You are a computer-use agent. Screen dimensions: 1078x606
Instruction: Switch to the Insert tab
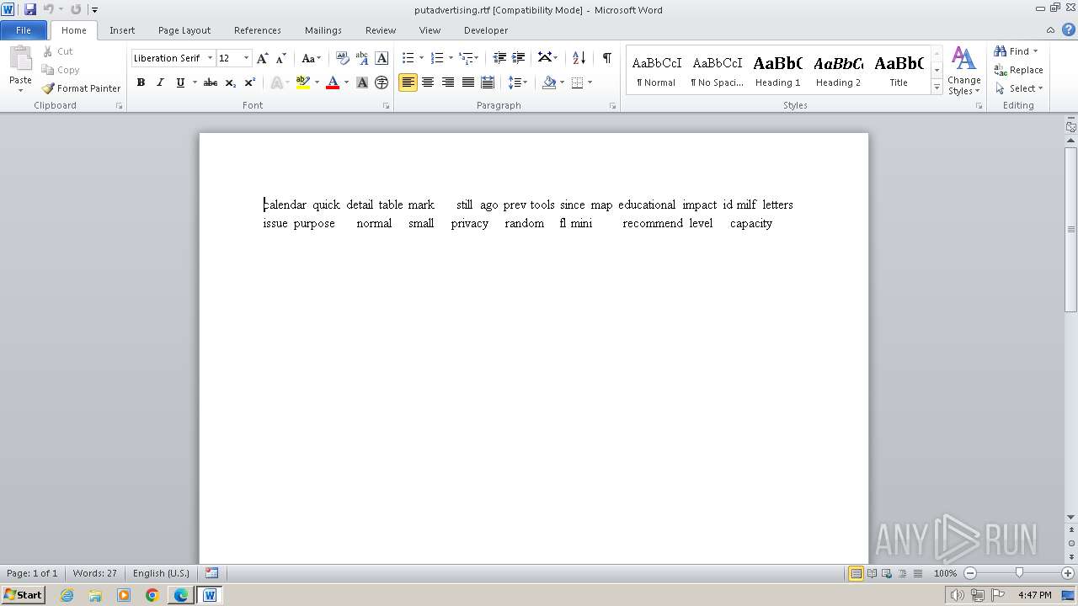click(x=122, y=30)
